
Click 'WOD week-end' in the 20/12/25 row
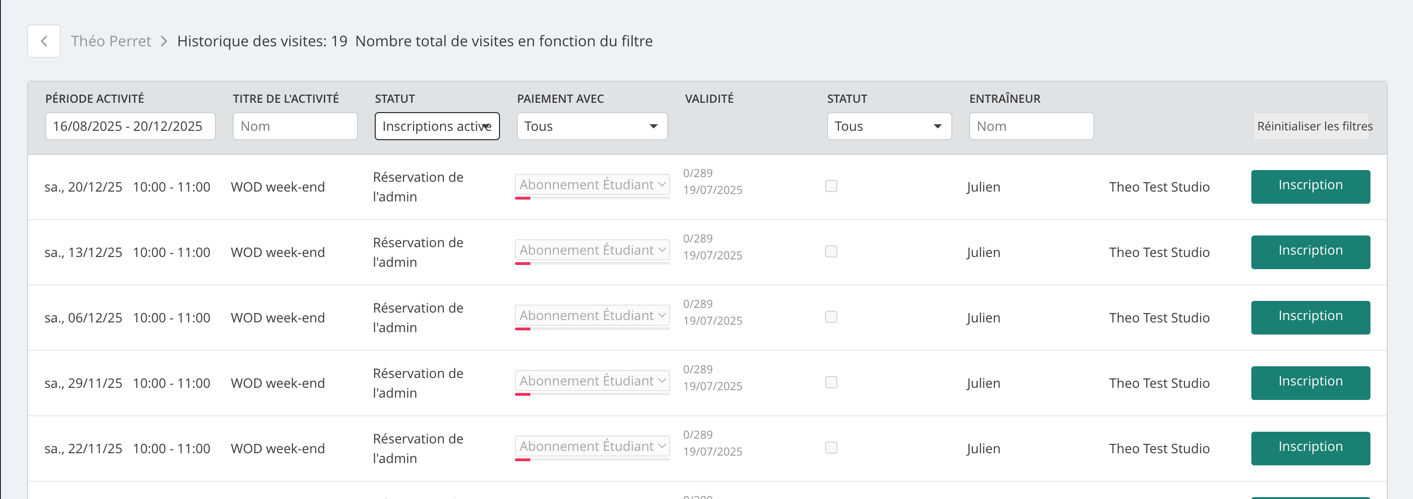(278, 187)
